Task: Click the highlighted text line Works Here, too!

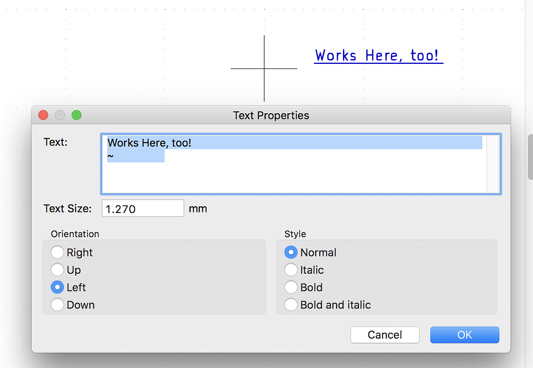Action: point(149,143)
